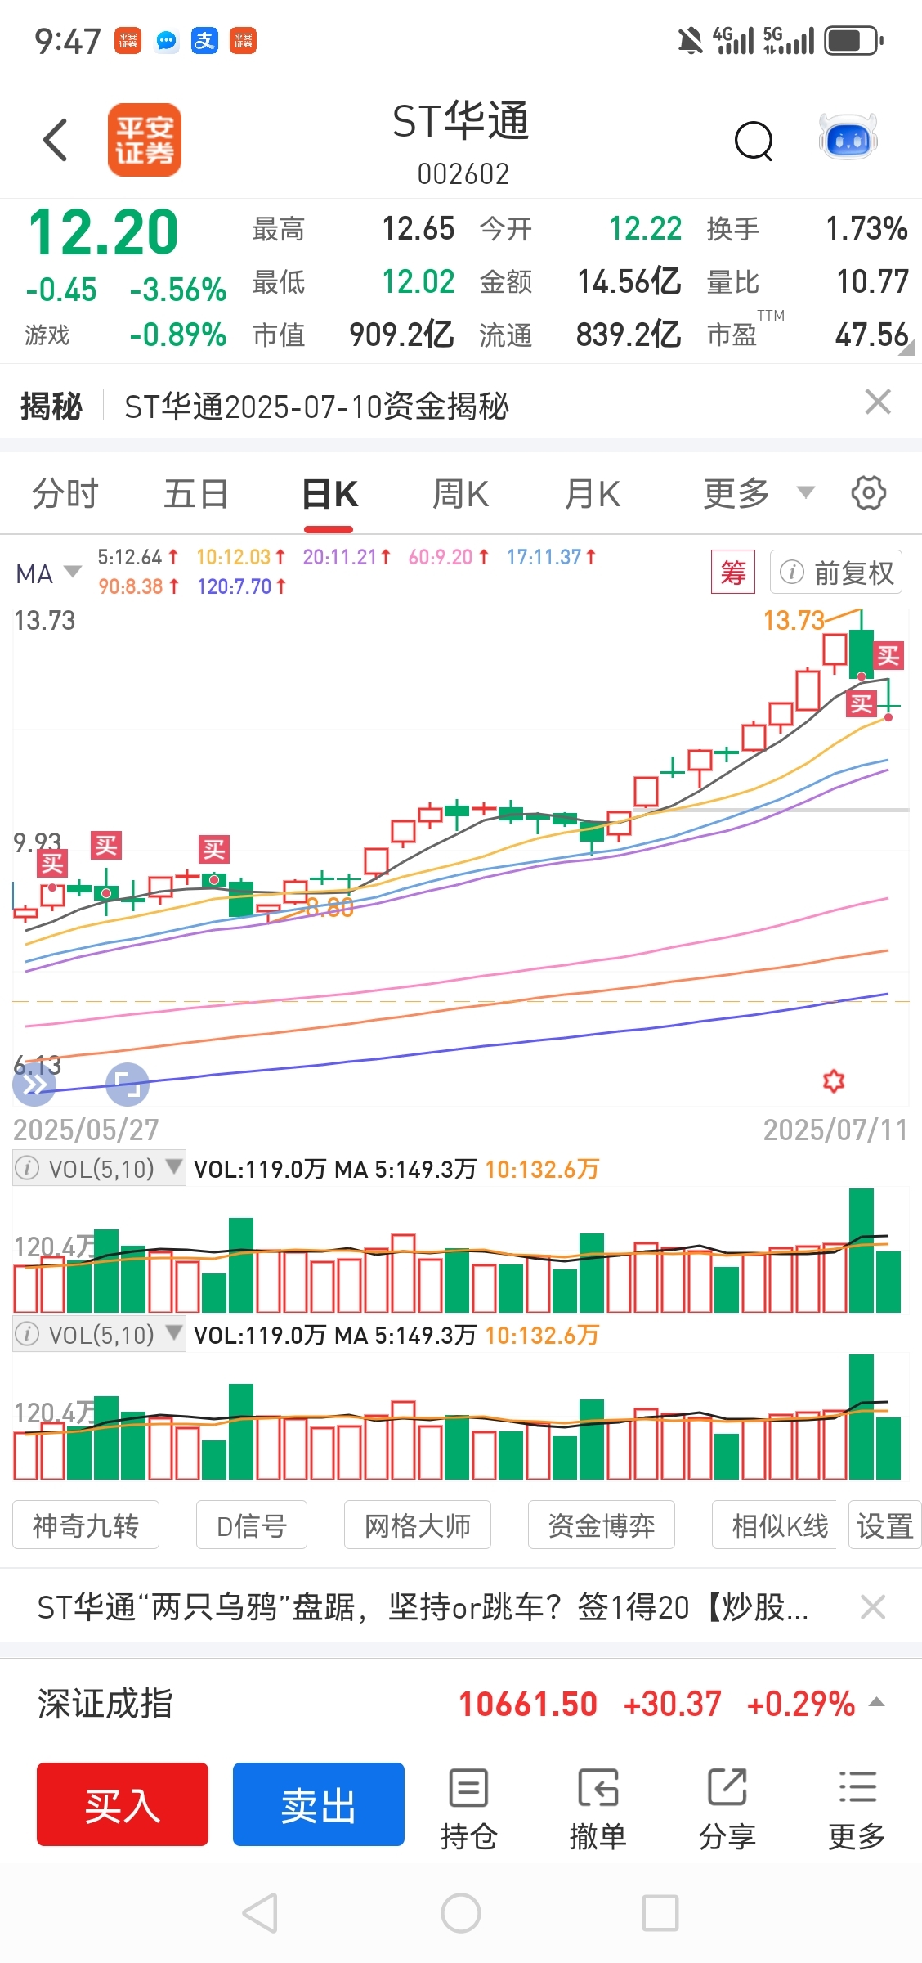Dismiss the news headline banner
This screenshot has height=1963, width=922.
873,1607
